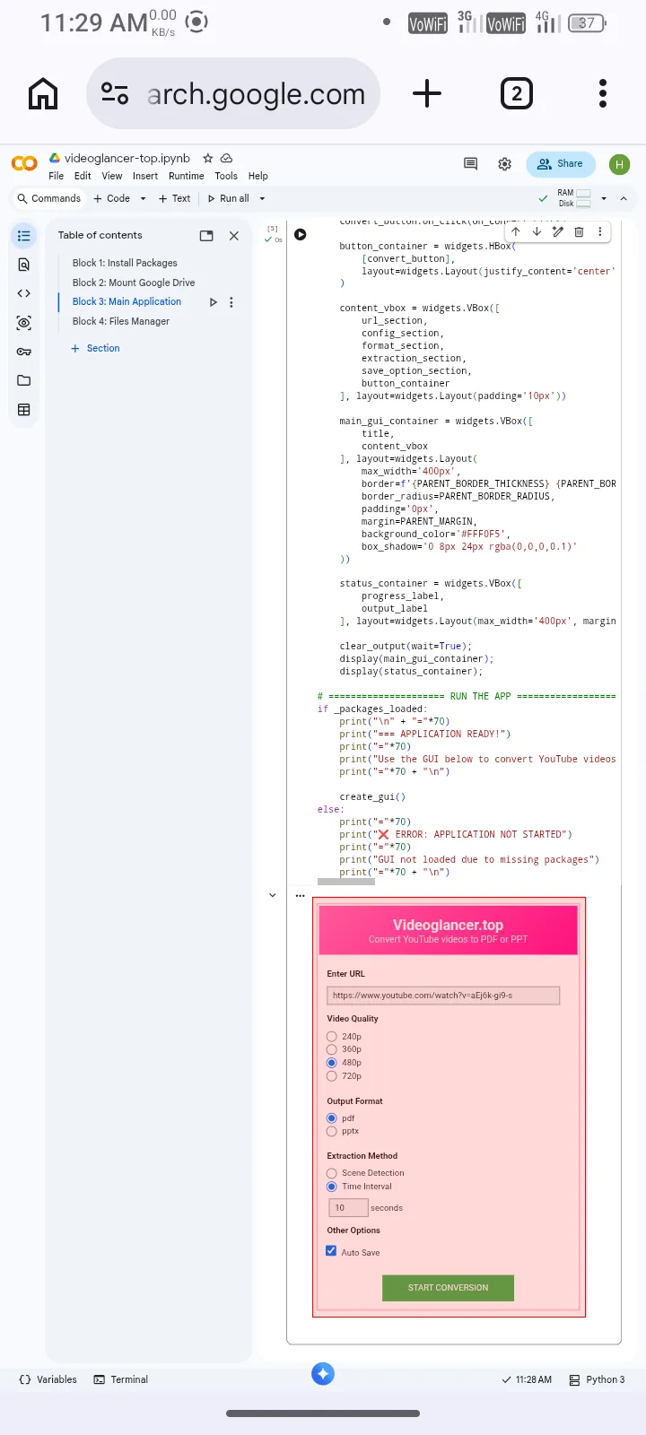Click START CONVERSION button
The width and height of the screenshot is (646, 1435).
pos(448,1288)
